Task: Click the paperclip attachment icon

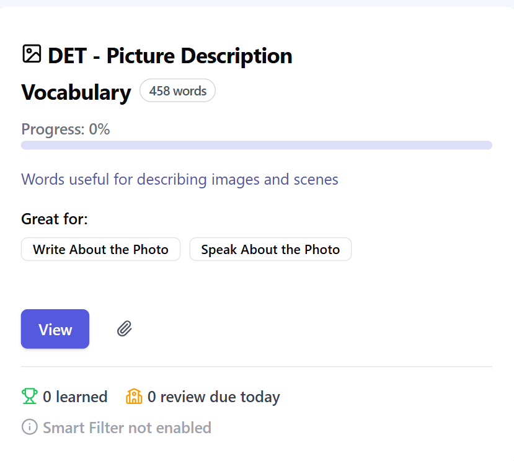Action: [x=125, y=328]
